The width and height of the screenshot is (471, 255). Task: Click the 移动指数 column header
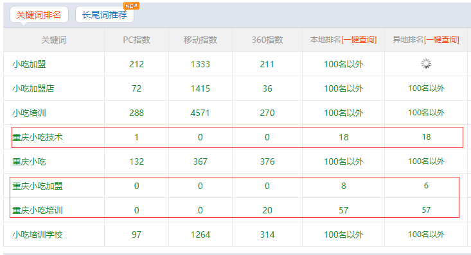[200, 40]
